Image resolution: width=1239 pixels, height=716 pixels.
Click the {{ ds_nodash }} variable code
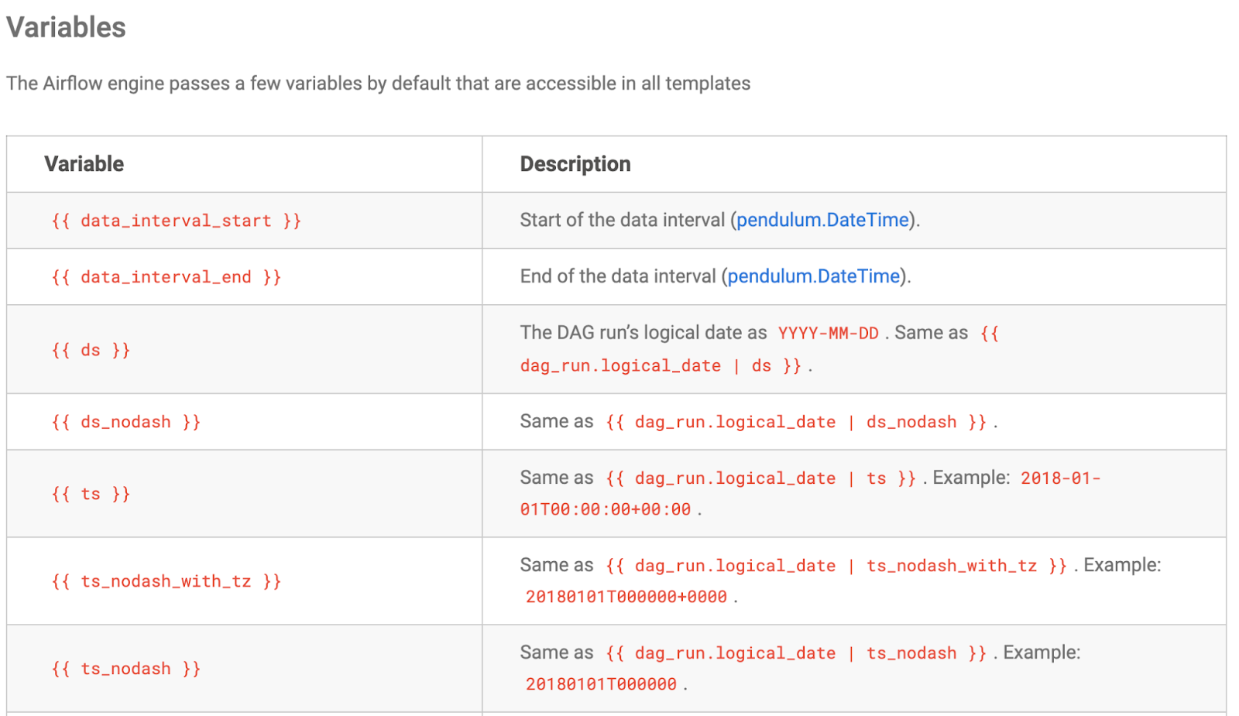(x=125, y=423)
